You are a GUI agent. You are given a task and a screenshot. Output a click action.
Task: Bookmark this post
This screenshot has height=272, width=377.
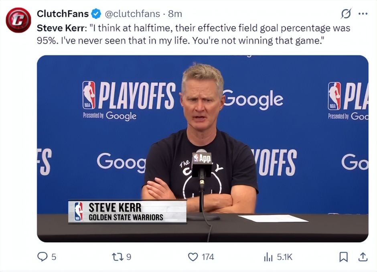click(x=343, y=257)
